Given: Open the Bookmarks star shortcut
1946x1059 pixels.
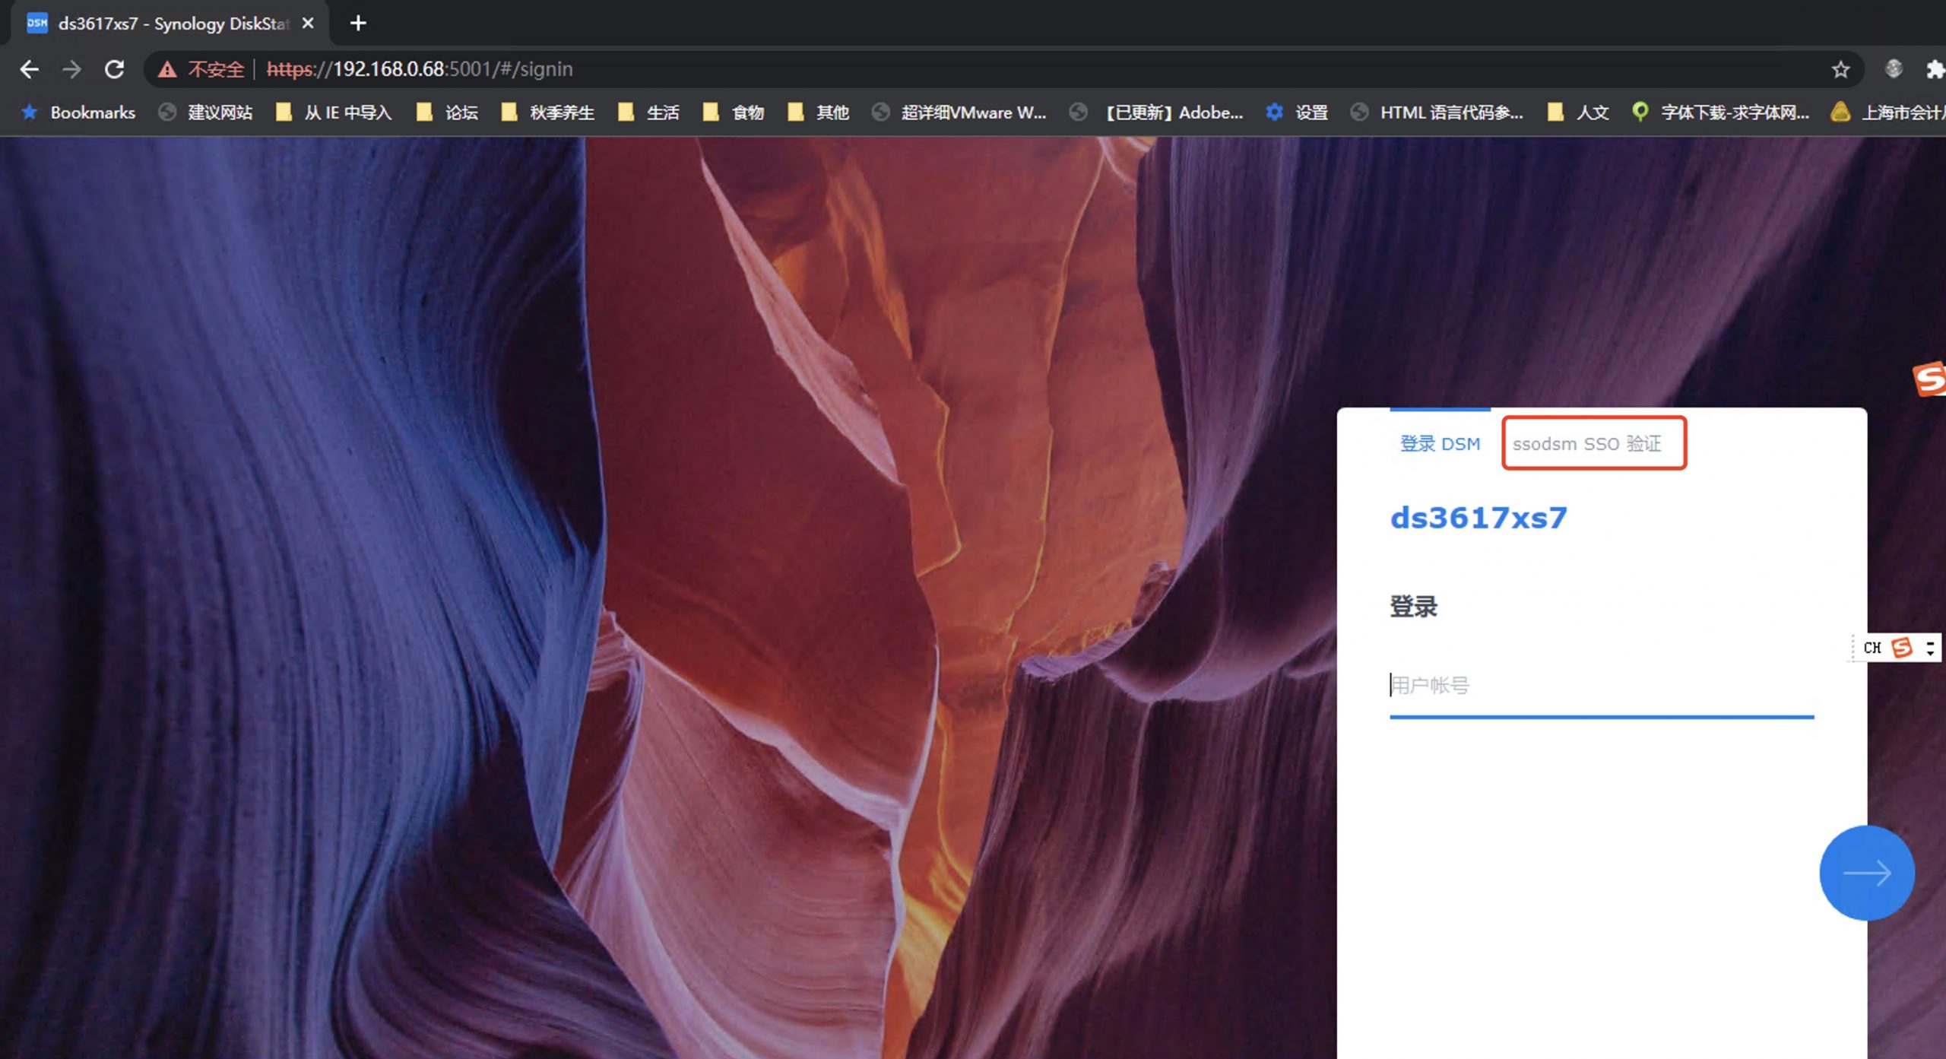Looking at the screenshot, I should 78,113.
